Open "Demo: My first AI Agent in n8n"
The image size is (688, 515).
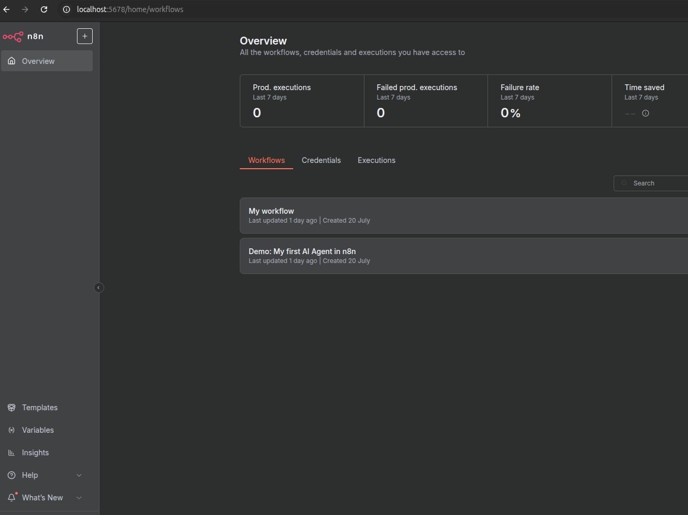click(302, 251)
